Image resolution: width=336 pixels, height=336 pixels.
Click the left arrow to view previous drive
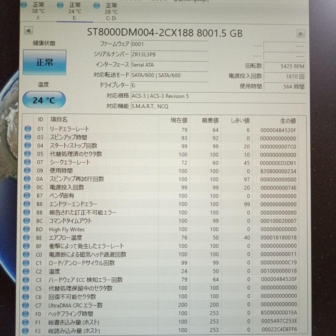pos(28,31)
